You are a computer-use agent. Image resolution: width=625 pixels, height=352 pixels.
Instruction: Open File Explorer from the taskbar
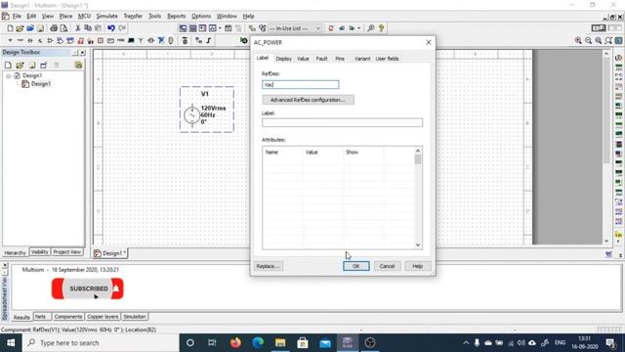tap(280, 343)
